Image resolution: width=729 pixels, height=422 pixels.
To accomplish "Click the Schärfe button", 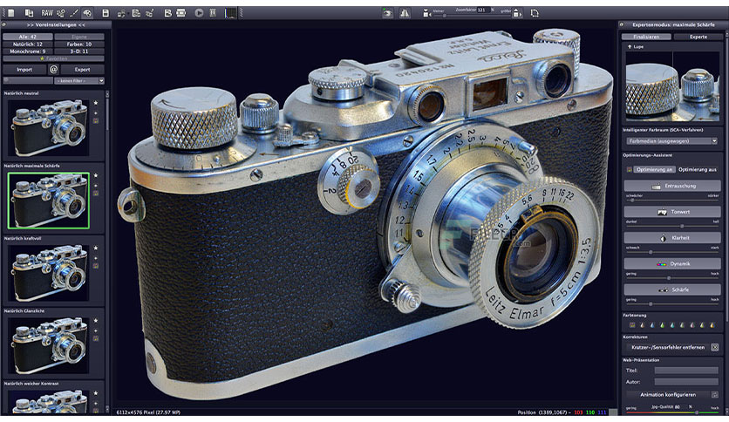I will (x=671, y=289).
